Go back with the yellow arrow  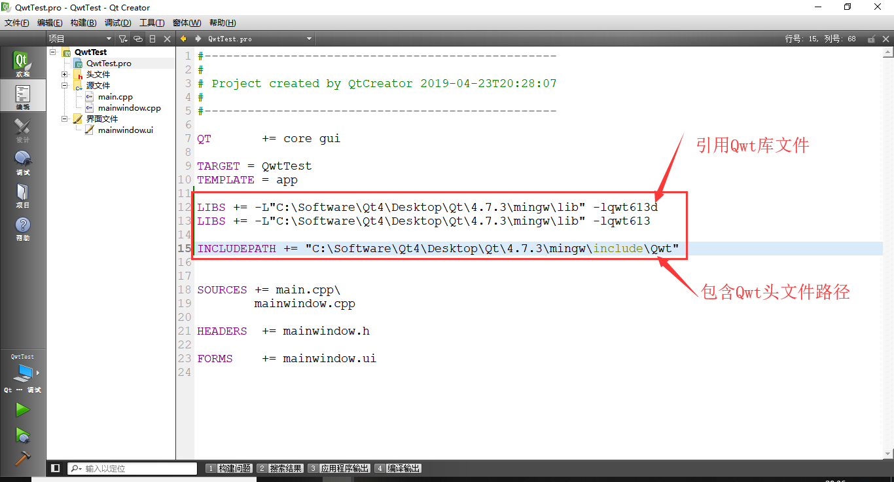point(184,39)
